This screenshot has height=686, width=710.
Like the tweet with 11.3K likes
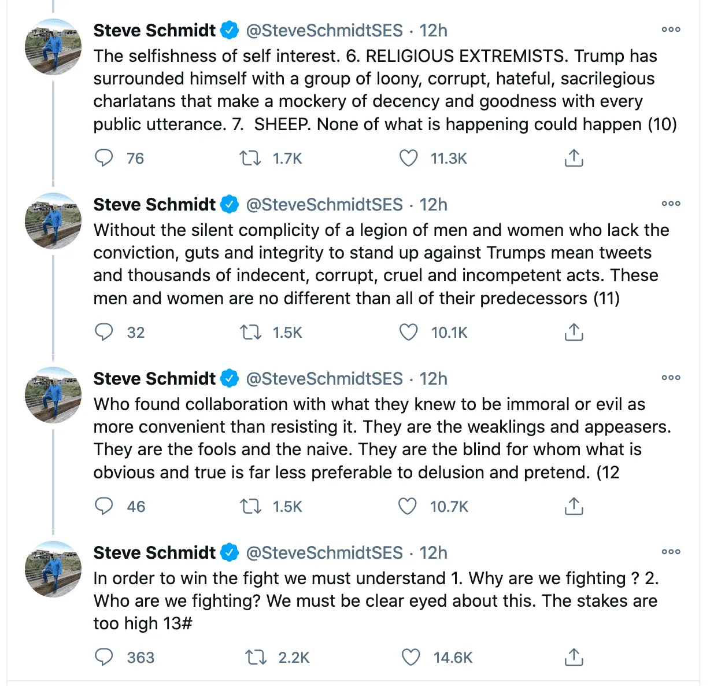[x=408, y=158]
